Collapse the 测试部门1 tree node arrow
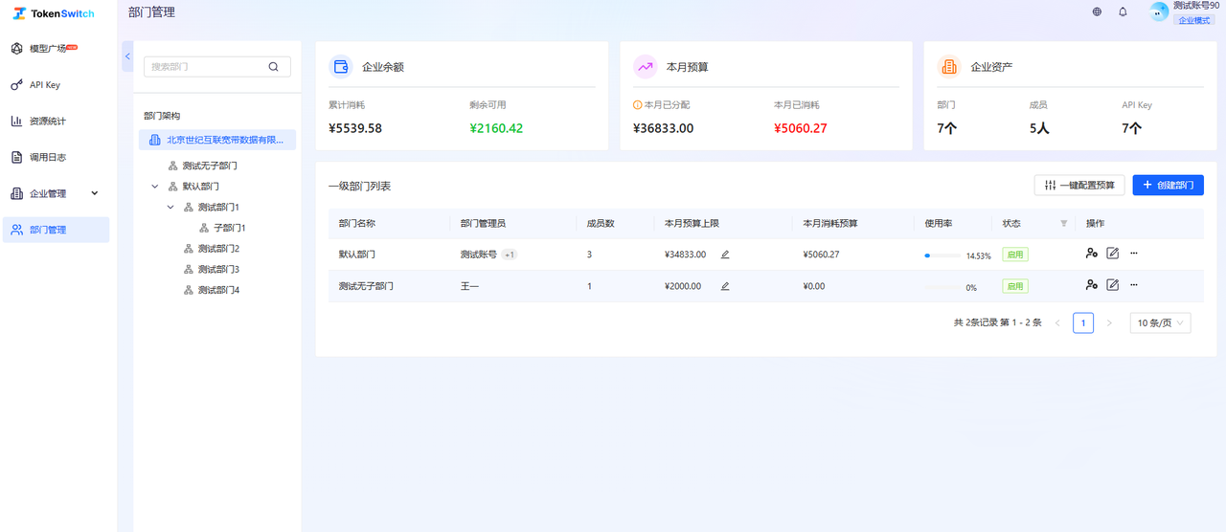 [x=170, y=207]
